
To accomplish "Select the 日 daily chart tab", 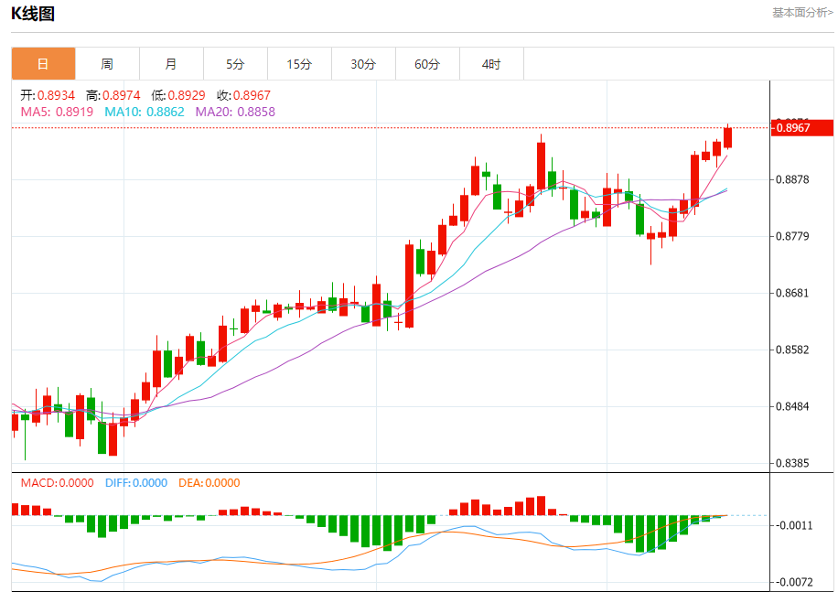I will 43,64.
